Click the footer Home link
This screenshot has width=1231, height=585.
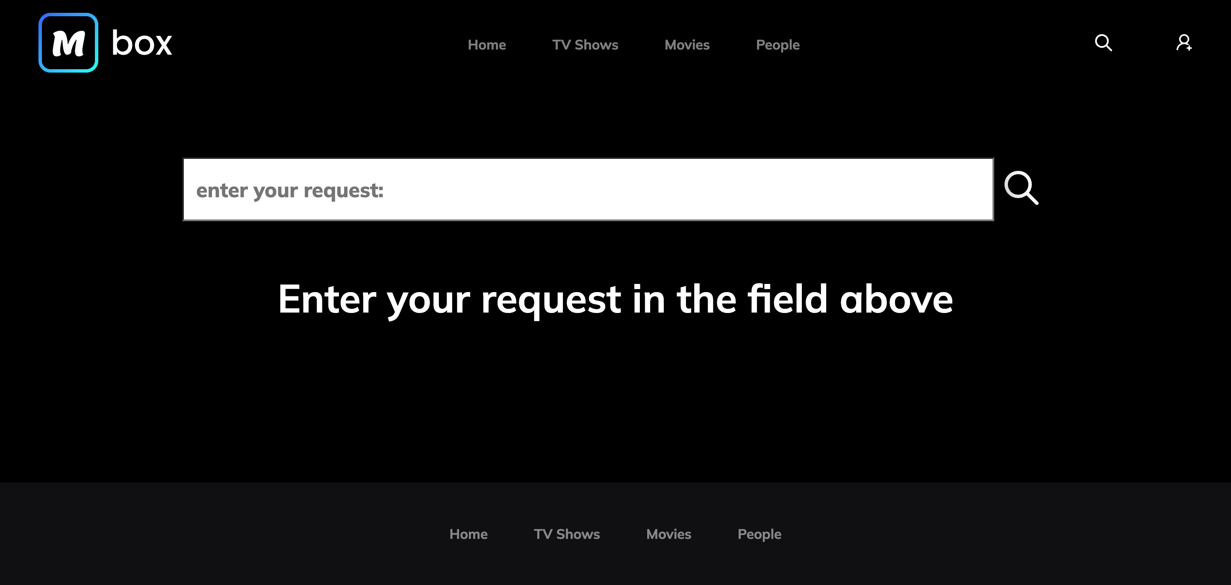(x=468, y=534)
